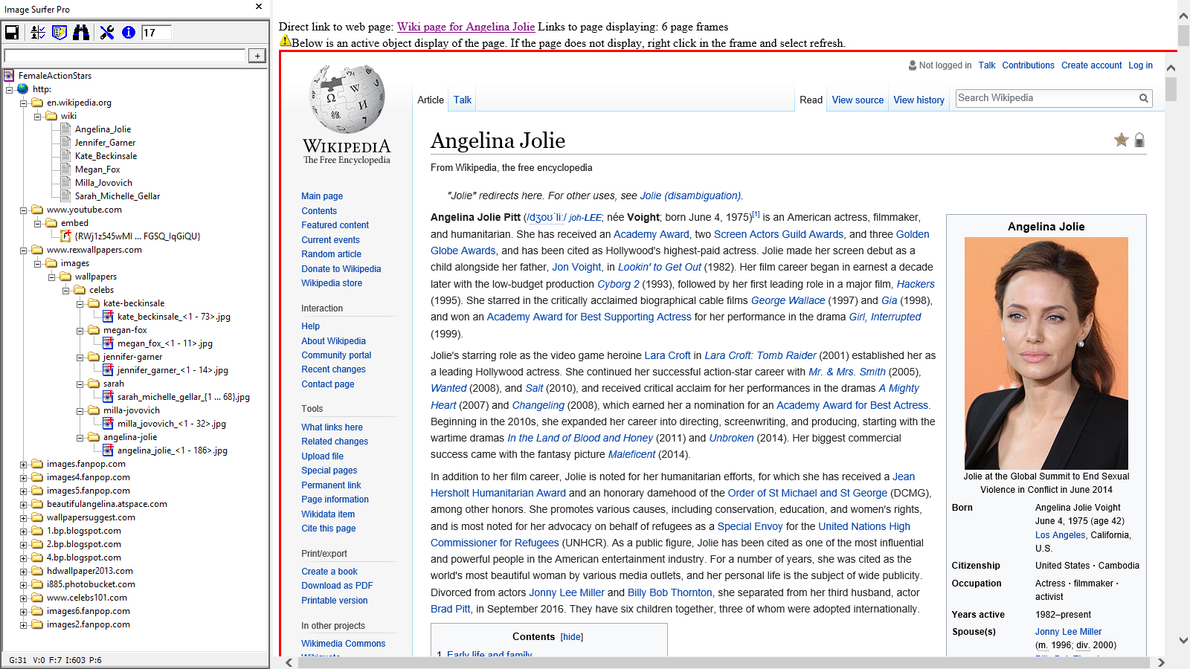The image size is (1190, 669).
Task: Click the Create account link
Action: click(1091, 65)
